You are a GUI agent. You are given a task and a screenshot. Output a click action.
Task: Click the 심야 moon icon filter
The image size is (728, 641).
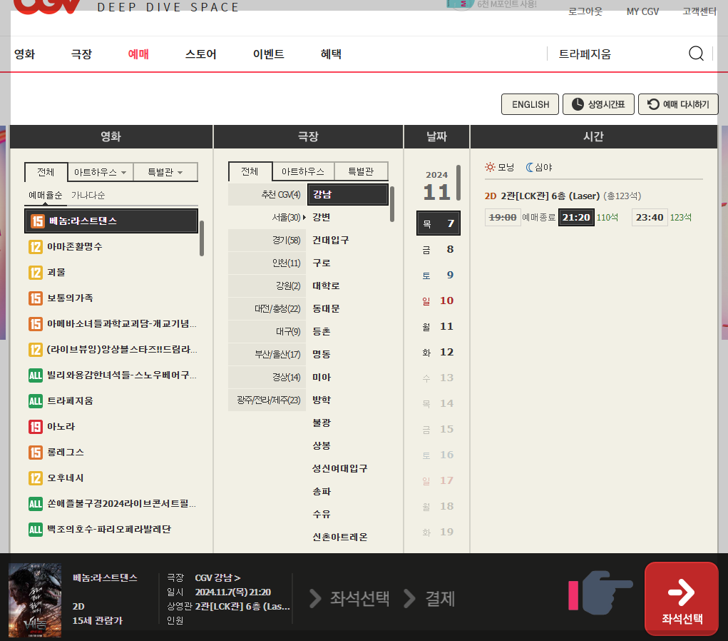click(x=529, y=167)
